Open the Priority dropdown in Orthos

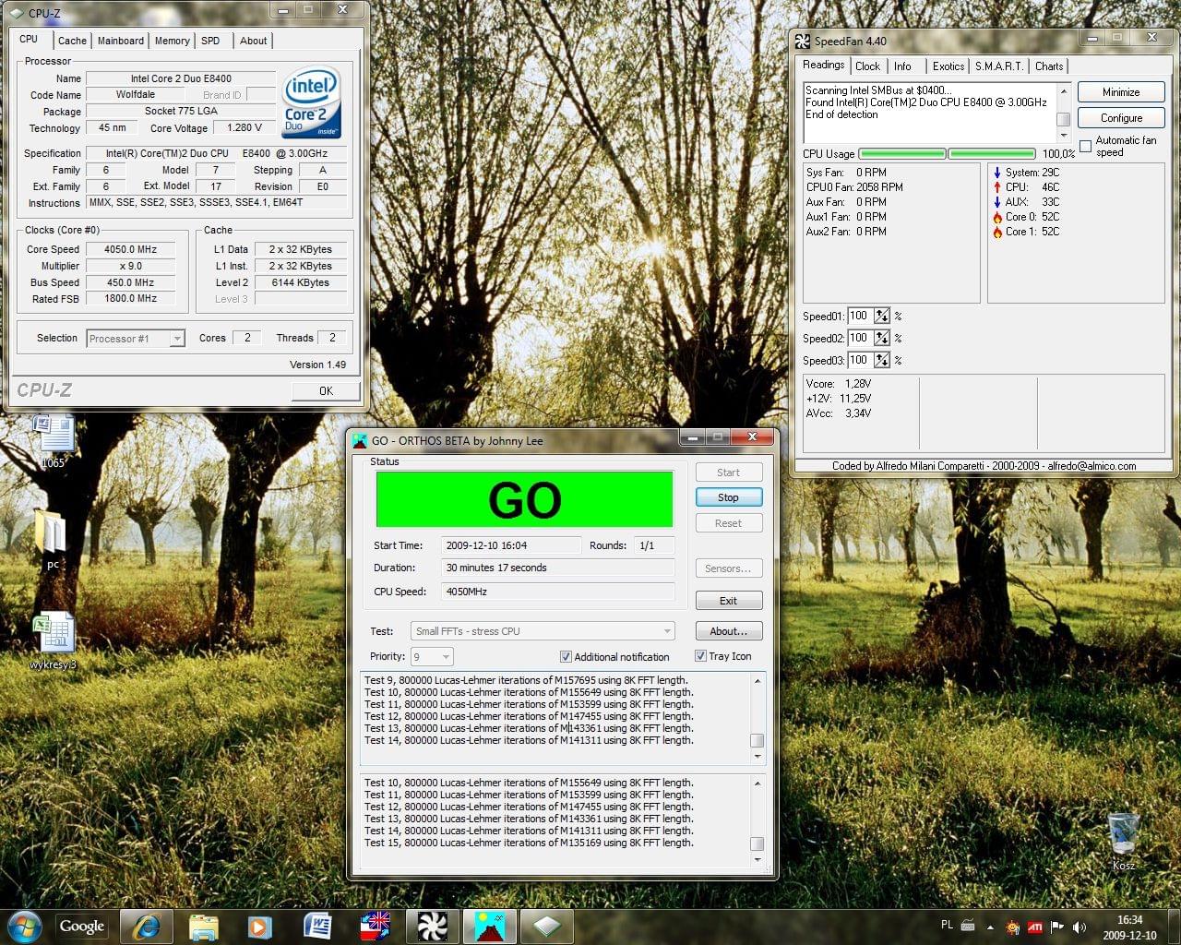point(432,657)
